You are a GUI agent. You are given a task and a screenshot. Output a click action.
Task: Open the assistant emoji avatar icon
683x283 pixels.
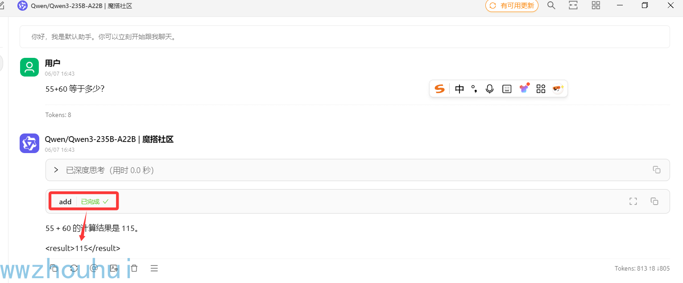(558, 89)
